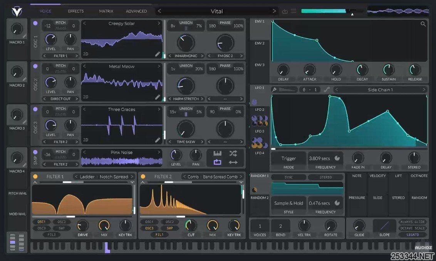Click the Velocity modulation source
Viewport: 436px width, 261px height.
click(x=377, y=176)
